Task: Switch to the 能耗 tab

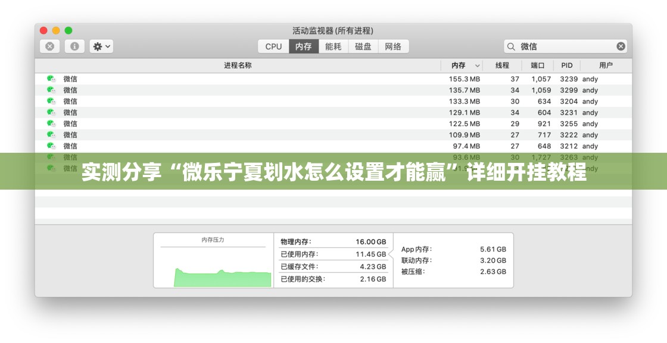Action: tap(333, 46)
